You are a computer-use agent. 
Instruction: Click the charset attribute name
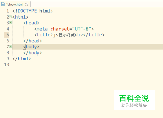60,29
